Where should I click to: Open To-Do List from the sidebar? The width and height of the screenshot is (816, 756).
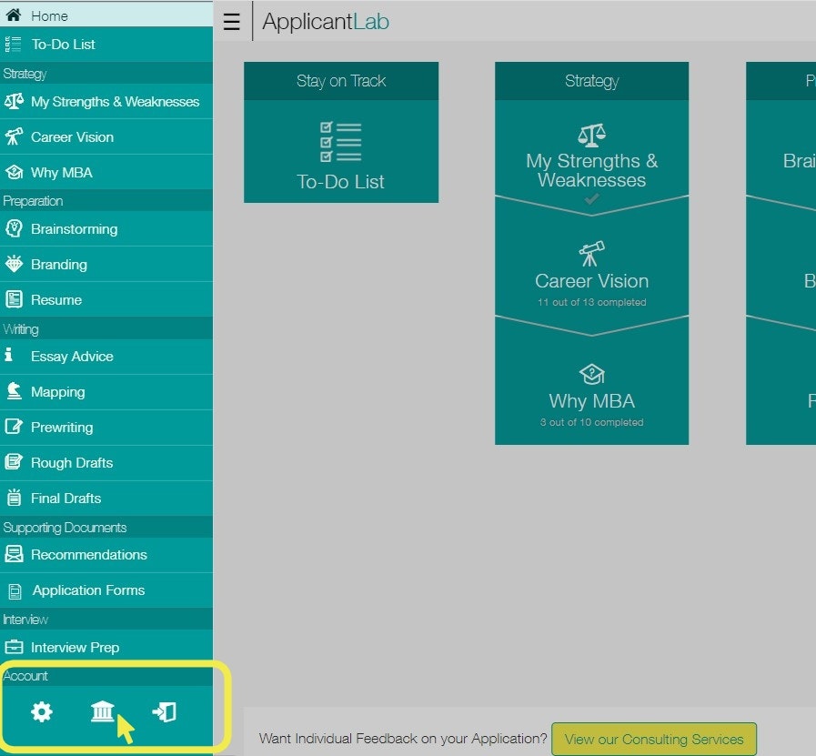pyautogui.click(x=63, y=45)
